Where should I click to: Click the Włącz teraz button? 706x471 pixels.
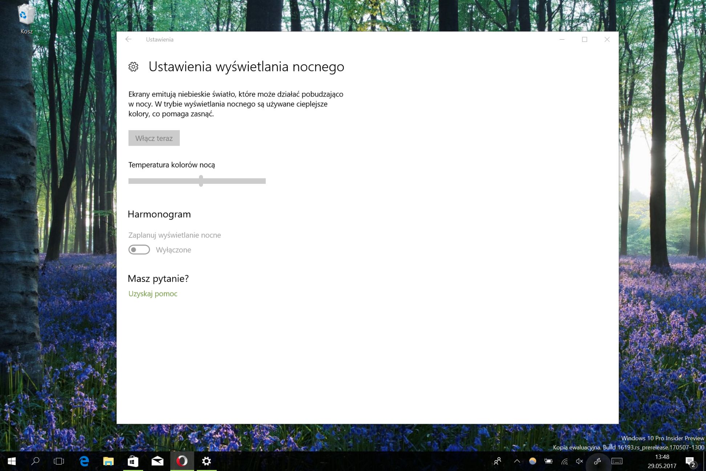pos(154,138)
